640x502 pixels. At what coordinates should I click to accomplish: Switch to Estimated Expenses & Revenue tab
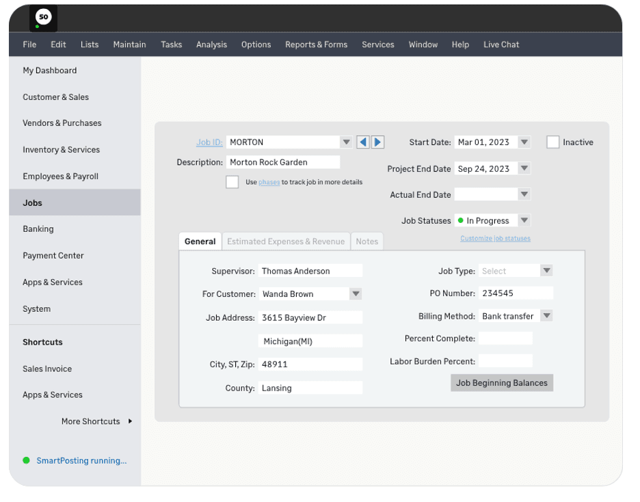285,241
